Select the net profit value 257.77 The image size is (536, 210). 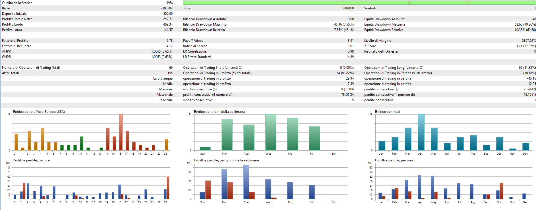168,19
